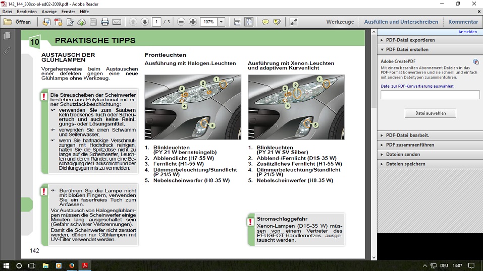Collapse the PDF-Datei erstellen section

[407, 50]
